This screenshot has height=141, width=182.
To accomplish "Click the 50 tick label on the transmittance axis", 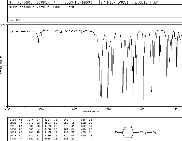I will [4, 66].
